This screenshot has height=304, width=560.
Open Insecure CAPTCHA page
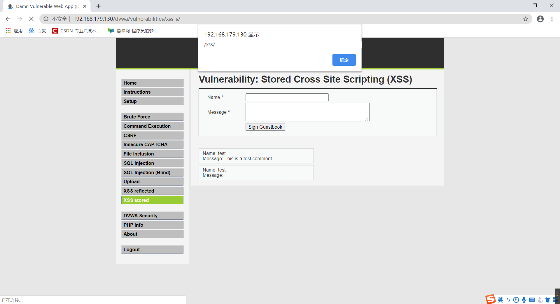(152, 144)
